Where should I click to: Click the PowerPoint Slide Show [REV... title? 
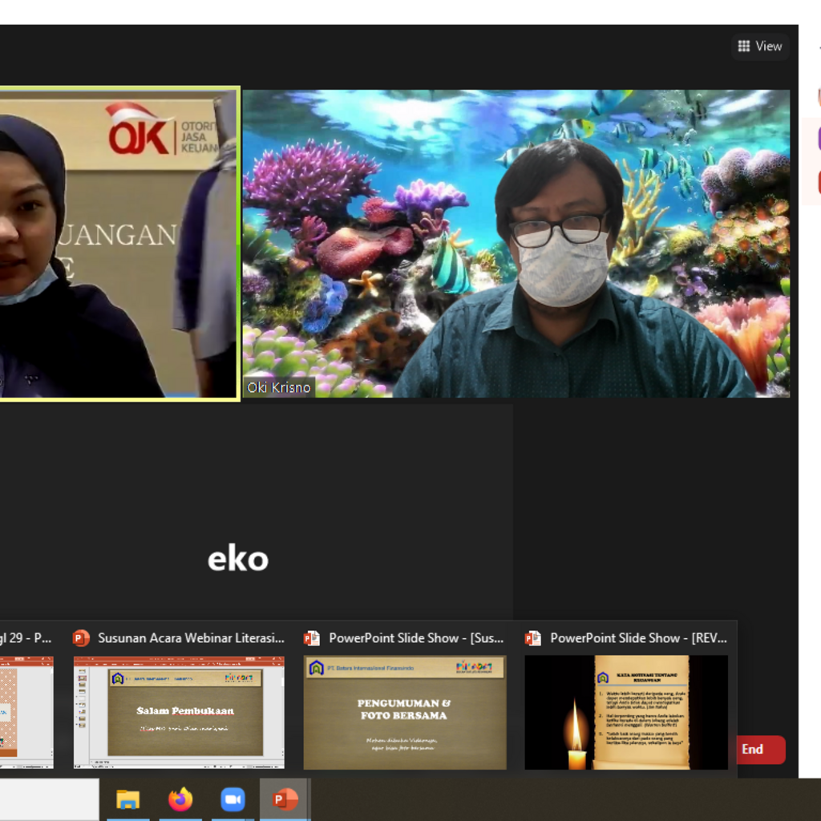638,638
